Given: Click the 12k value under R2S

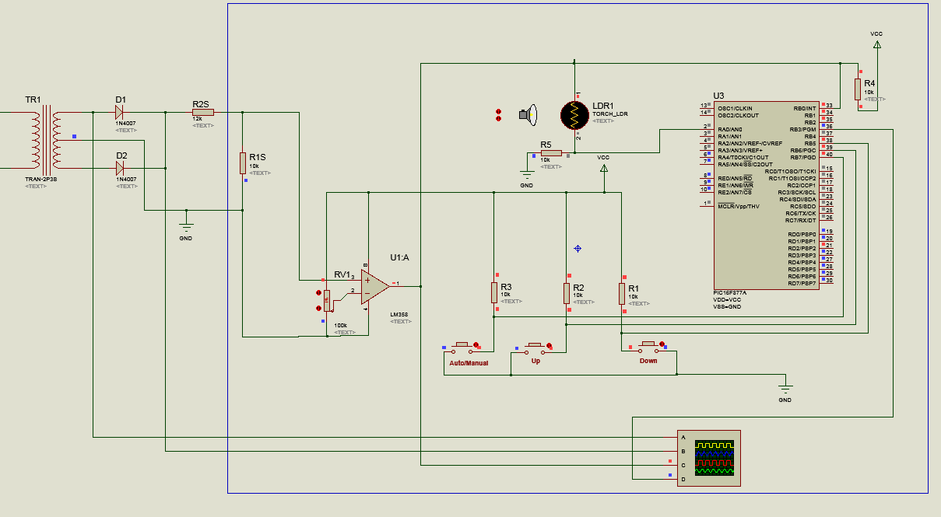Looking at the screenshot, I should [198, 118].
